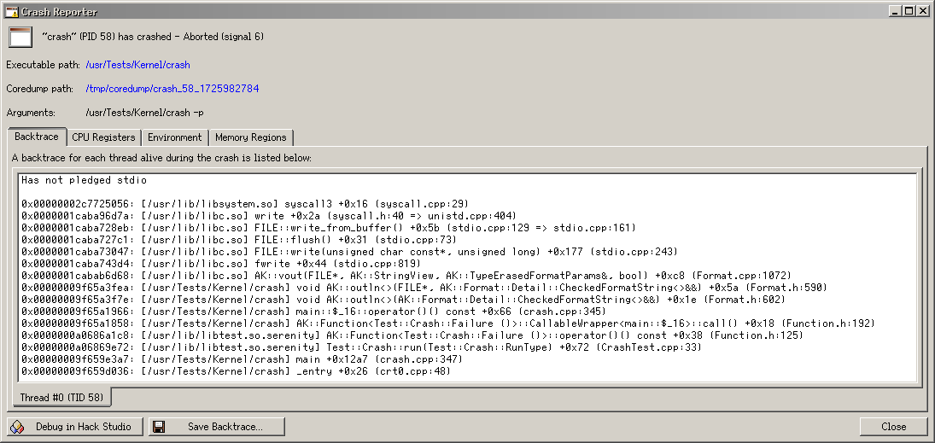Minimize the Crash Reporter window
Image resolution: width=935 pixels, height=443 pixels.
pyautogui.click(x=895, y=11)
